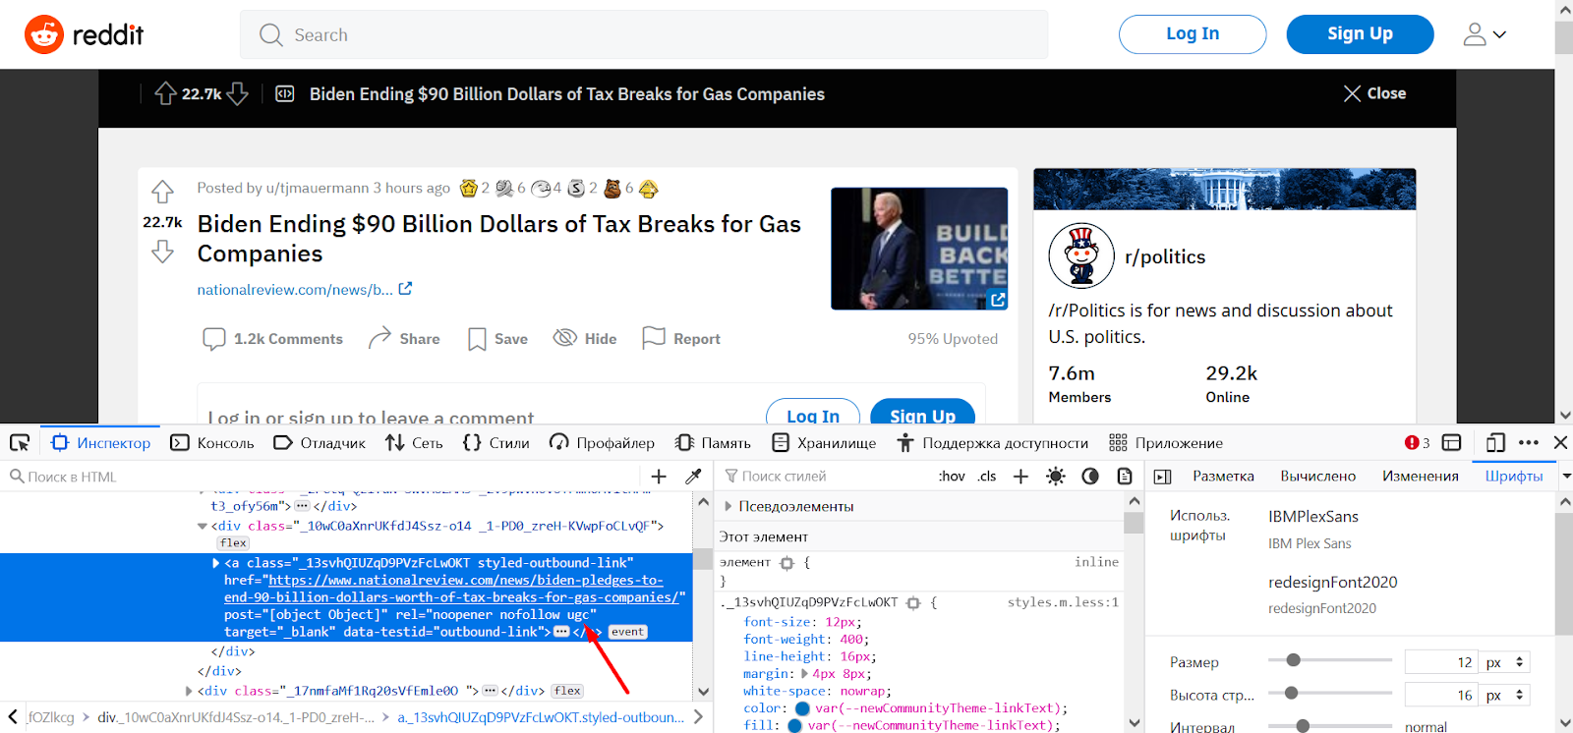Expand the Псевдоэлементы section
Image resolution: width=1573 pixels, height=733 pixels.
(x=728, y=507)
